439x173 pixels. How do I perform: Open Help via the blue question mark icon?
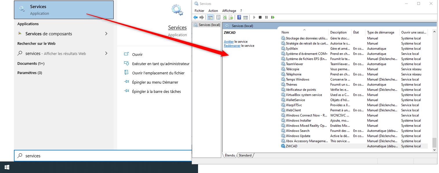239,17
